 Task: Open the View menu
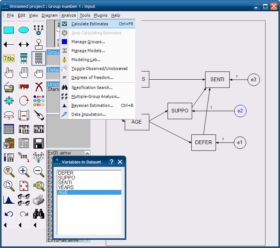(x=34, y=15)
